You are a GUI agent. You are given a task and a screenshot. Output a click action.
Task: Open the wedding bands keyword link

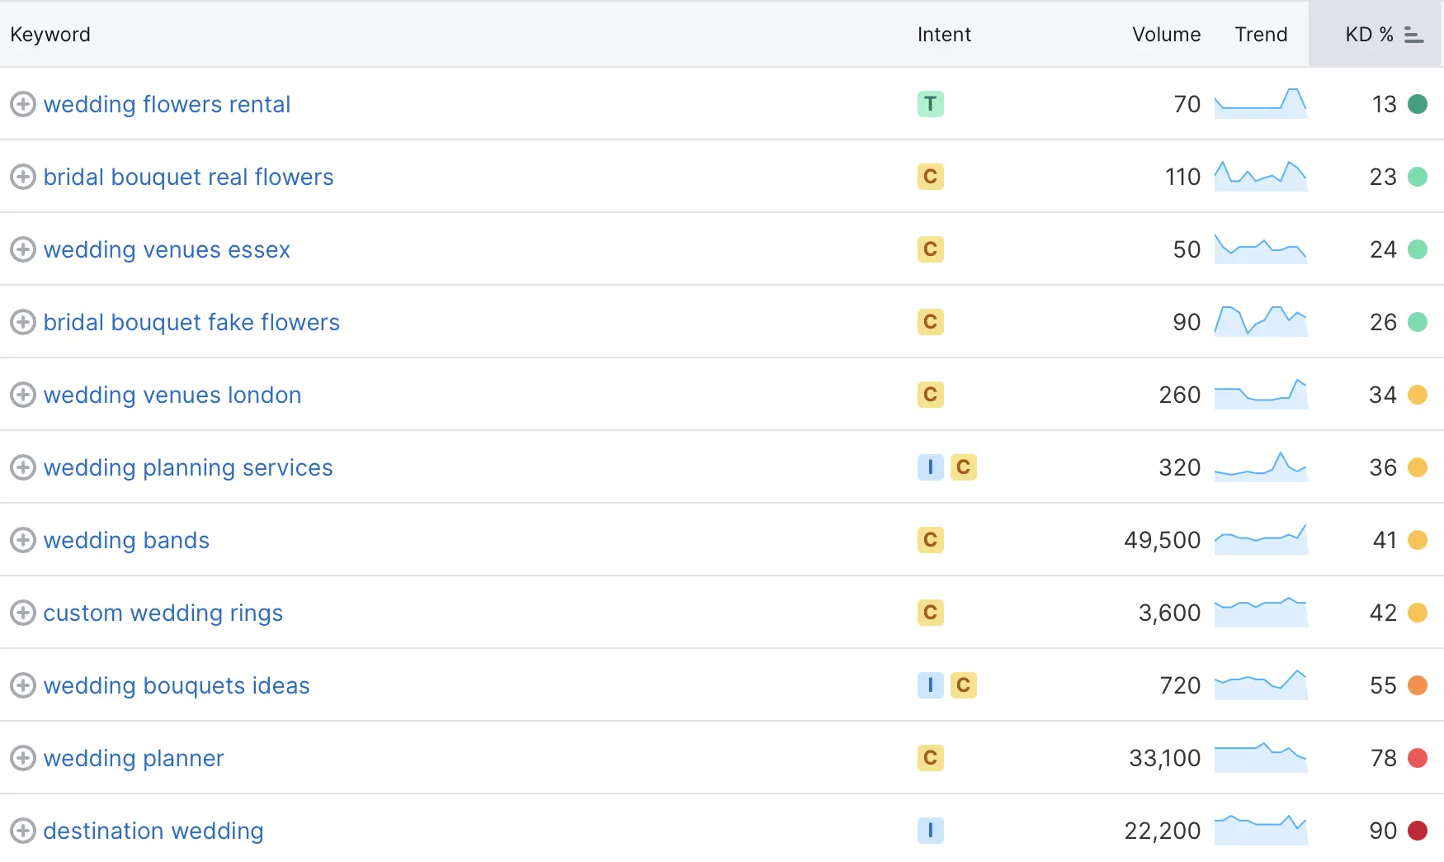pos(126,540)
